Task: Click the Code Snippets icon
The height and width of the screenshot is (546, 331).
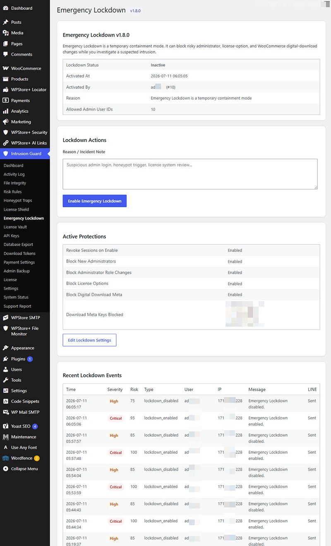Action: (5, 402)
